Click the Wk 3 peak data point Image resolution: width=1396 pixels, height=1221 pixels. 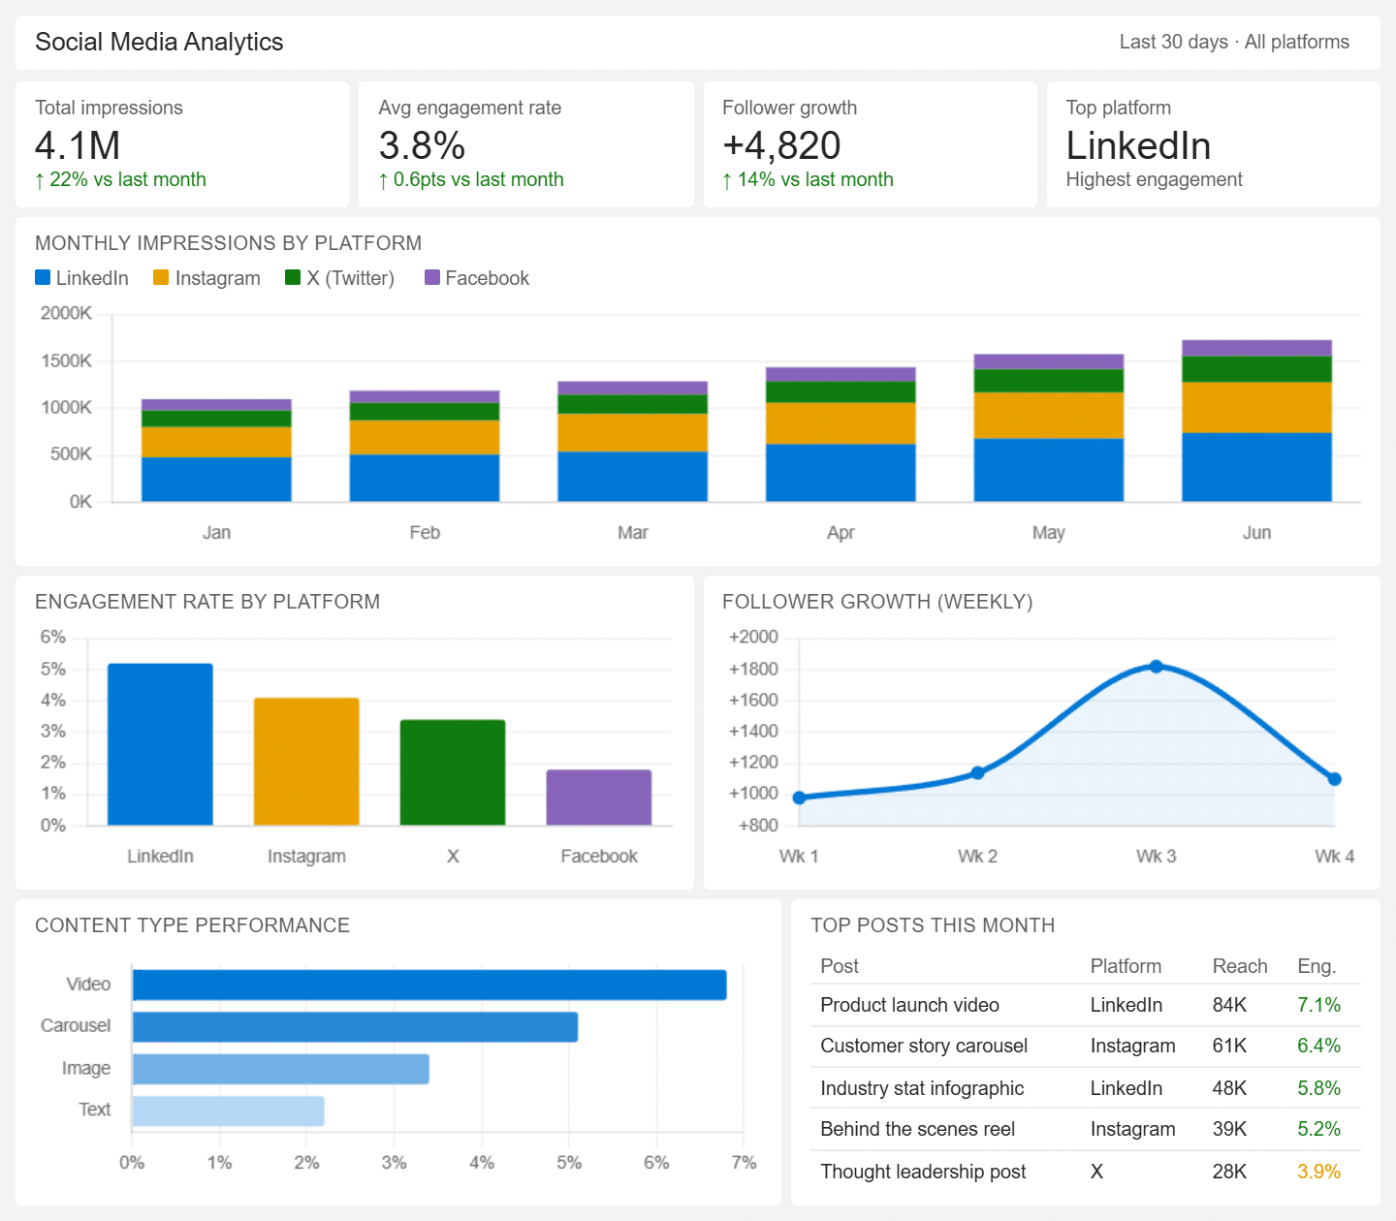(x=1157, y=666)
